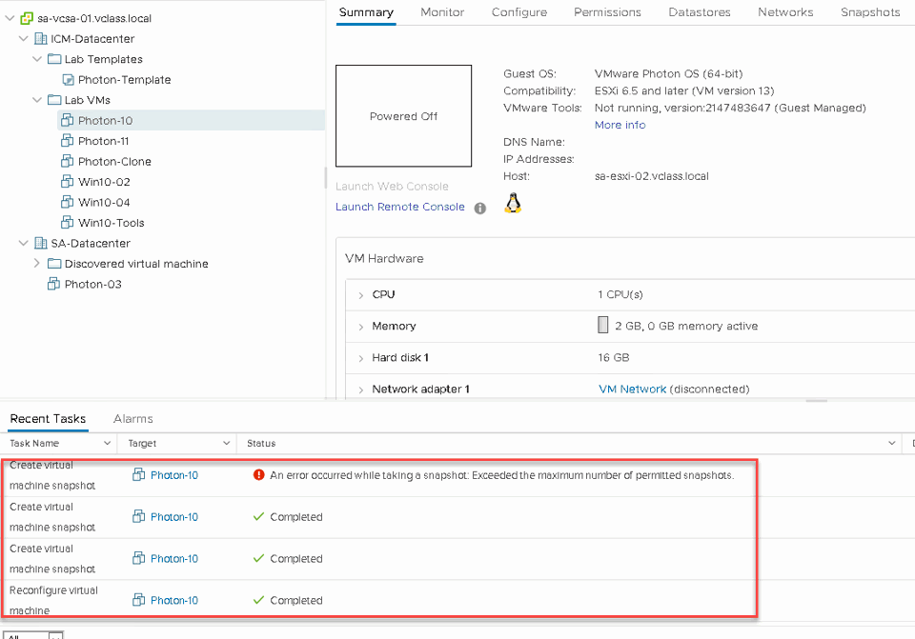
Task: Select the Alarms tab
Action: (x=133, y=419)
